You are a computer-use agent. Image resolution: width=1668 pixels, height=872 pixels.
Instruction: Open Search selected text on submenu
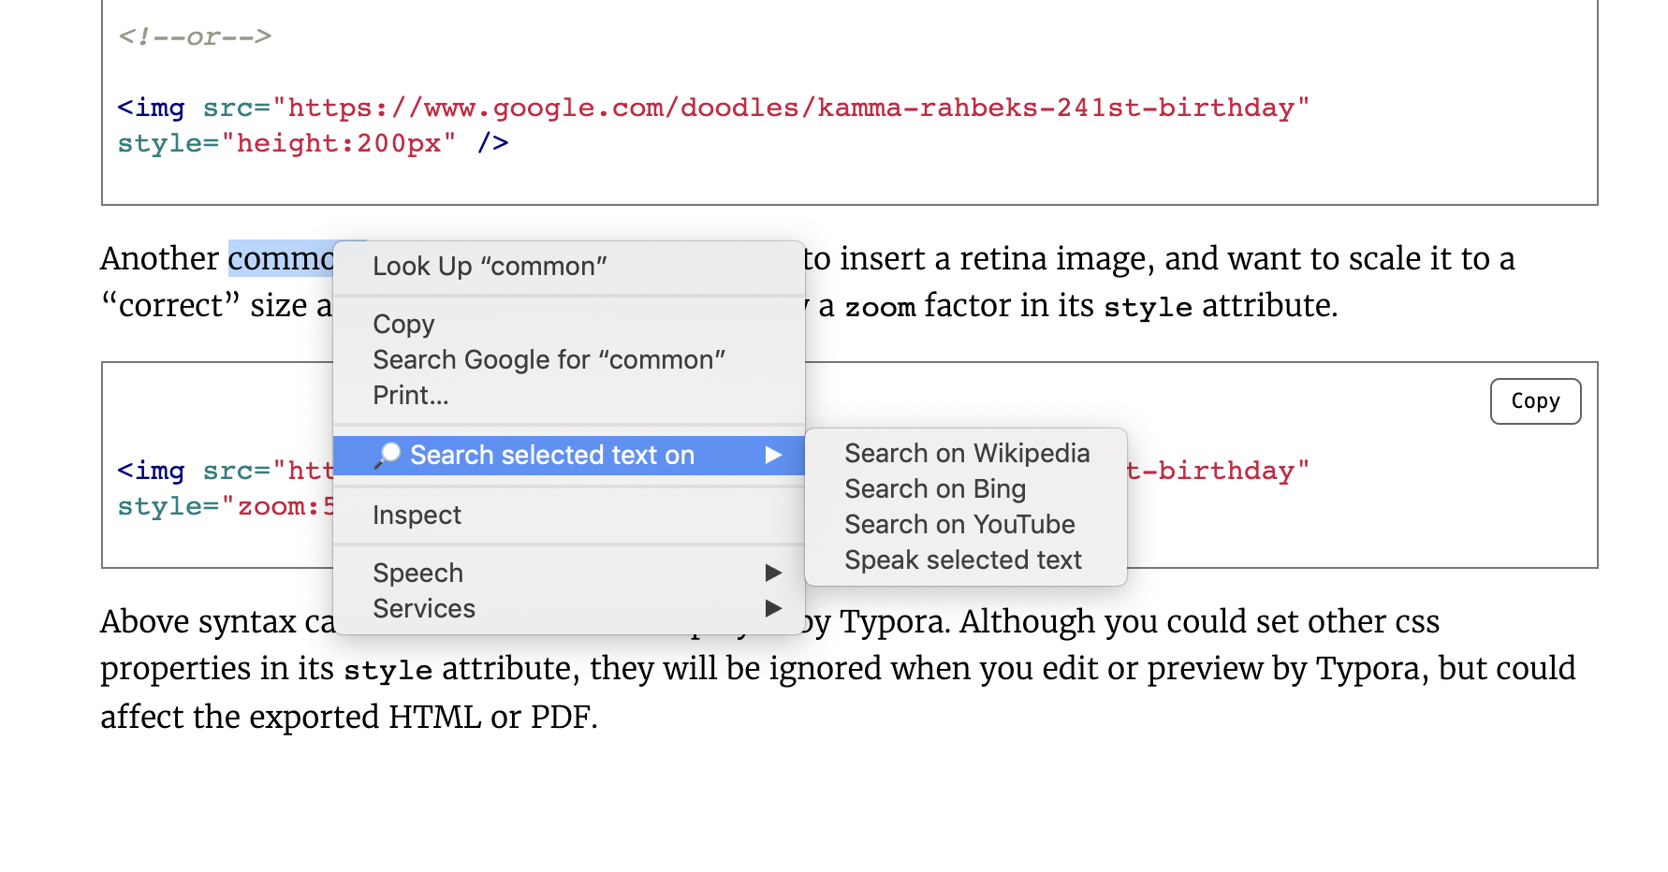569,455
